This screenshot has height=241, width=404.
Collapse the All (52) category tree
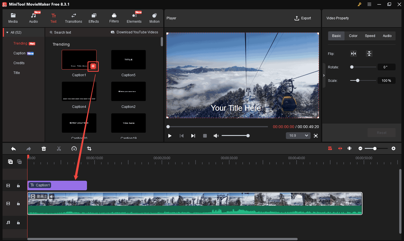(x=7, y=33)
